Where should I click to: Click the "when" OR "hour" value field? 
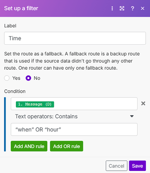coord(74,129)
